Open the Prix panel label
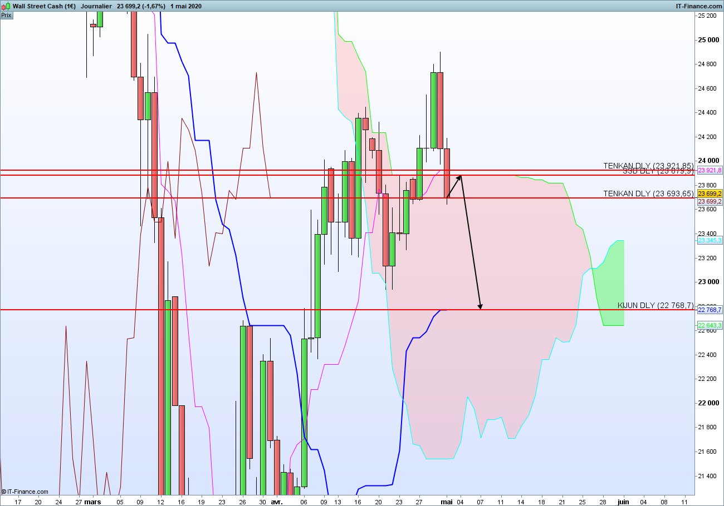The width and height of the screenshot is (724, 506). click(x=6, y=16)
